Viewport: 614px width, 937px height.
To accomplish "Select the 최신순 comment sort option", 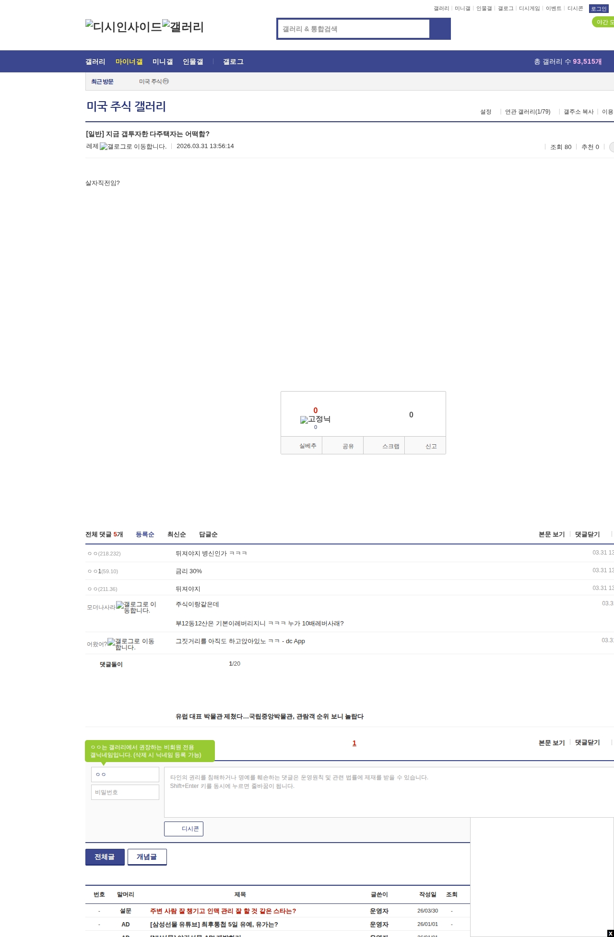I will point(177,534).
